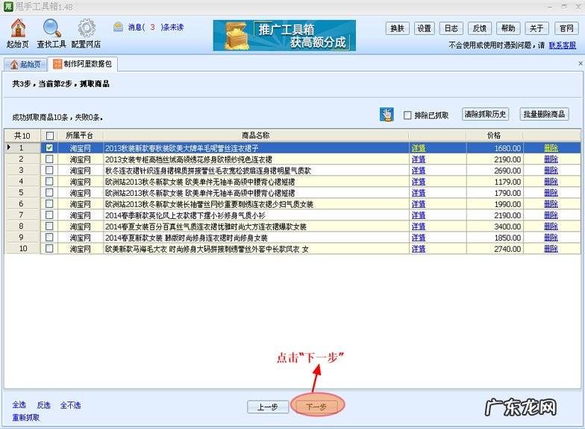The height and width of the screenshot is (429, 585).
Task: Open 详情 link for the 2740.00 item
Action: (x=419, y=249)
